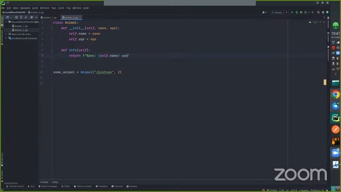Expand Scratches and Consoles node
This screenshot has width=341, height=192.
click(6, 38)
